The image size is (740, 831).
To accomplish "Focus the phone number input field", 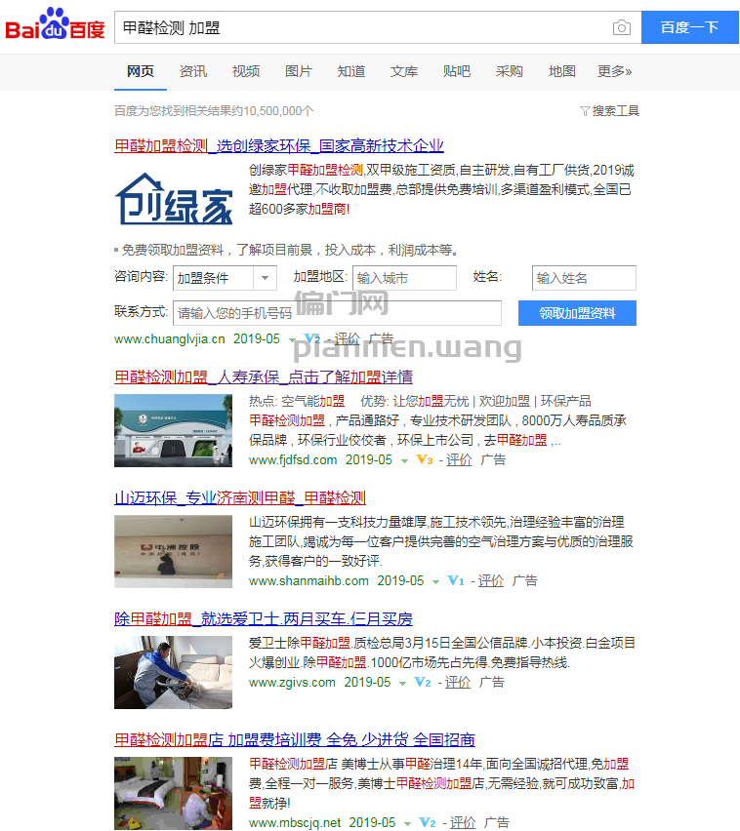I will coord(337,313).
